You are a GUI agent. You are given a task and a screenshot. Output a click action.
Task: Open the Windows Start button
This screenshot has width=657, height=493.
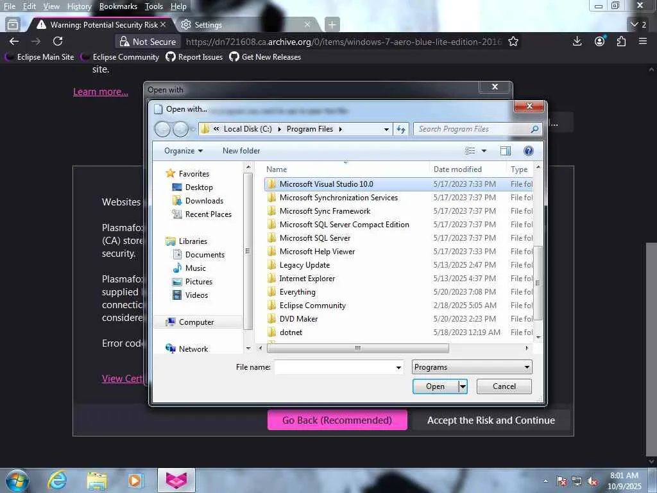click(x=17, y=480)
